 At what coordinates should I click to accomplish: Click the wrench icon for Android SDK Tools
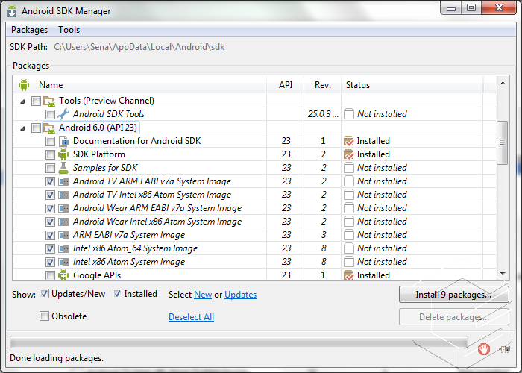[x=63, y=114]
